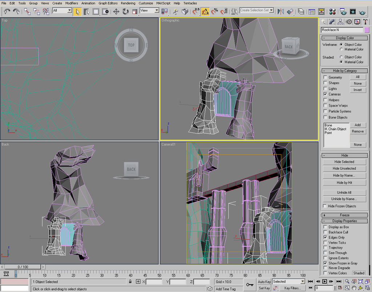Image resolution: width=372 pixels, height=292 pixels.
Task: Open the Hierarchy panel tab icon
Action: (340, 22)
